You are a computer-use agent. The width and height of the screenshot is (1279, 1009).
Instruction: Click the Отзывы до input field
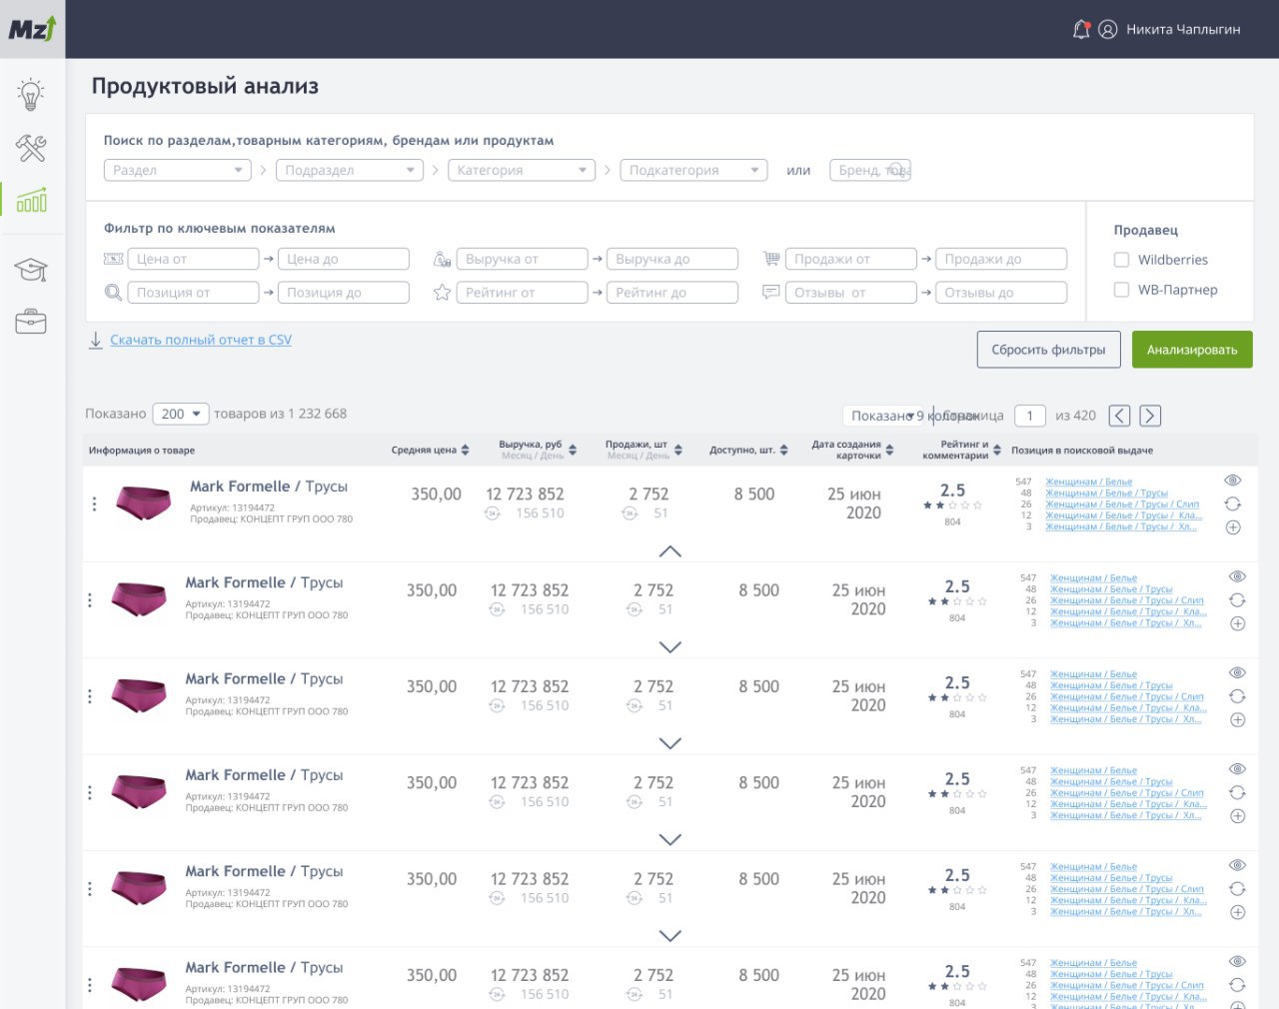click(x=1001, y=293)
